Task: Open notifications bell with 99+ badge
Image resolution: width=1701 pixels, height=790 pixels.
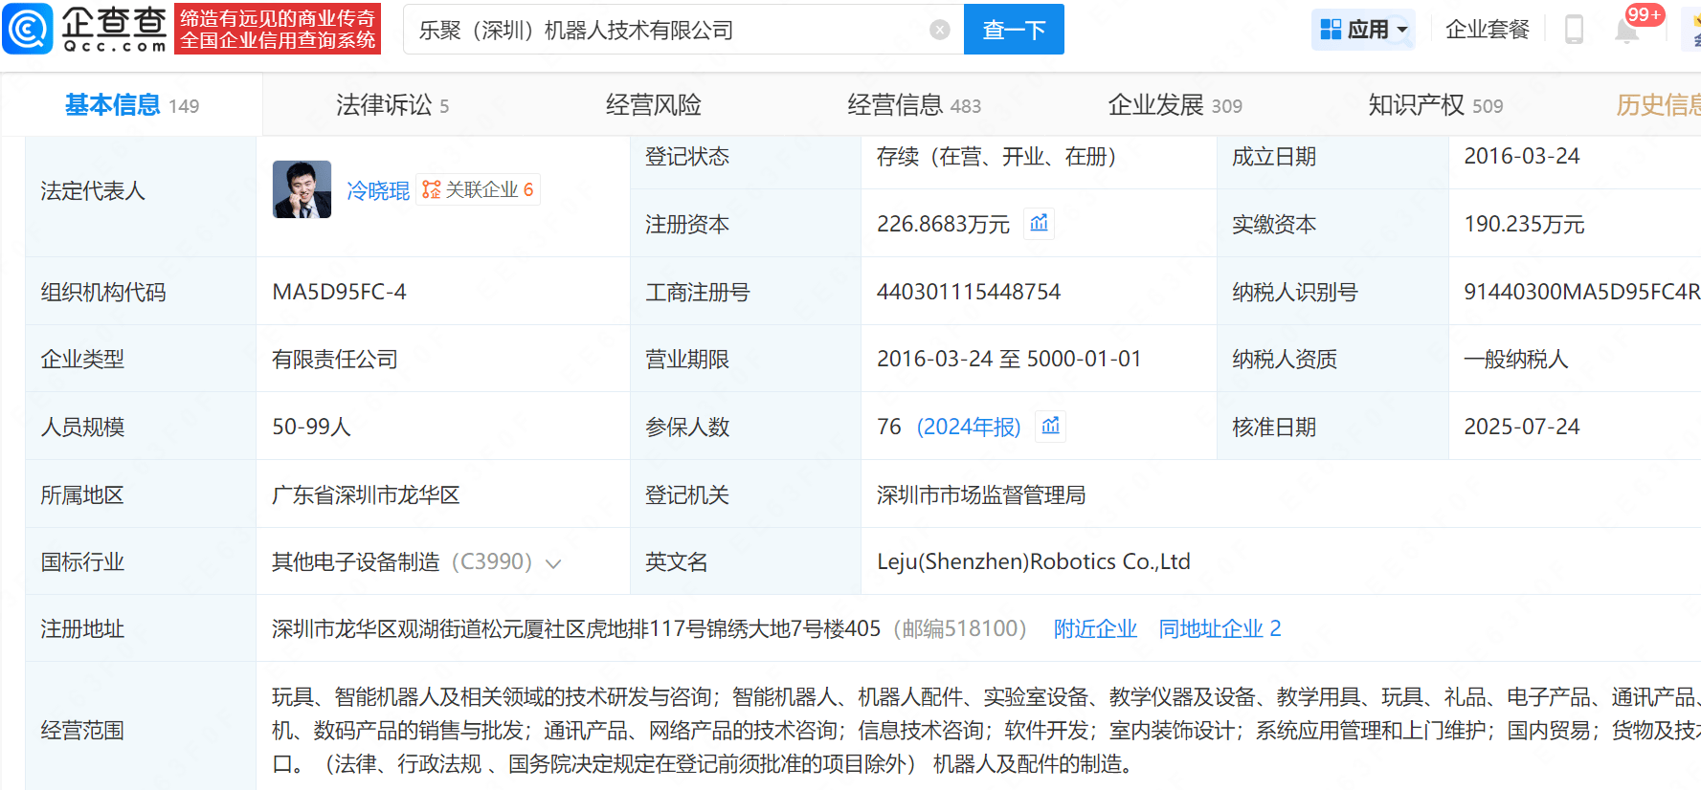Action: pyautogui.click(x=1627, y=29)
